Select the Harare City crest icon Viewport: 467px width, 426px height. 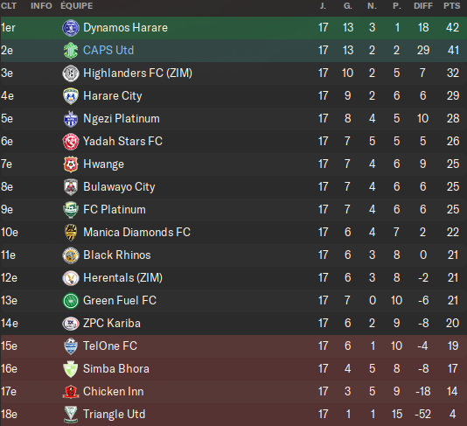pos(71,96)
